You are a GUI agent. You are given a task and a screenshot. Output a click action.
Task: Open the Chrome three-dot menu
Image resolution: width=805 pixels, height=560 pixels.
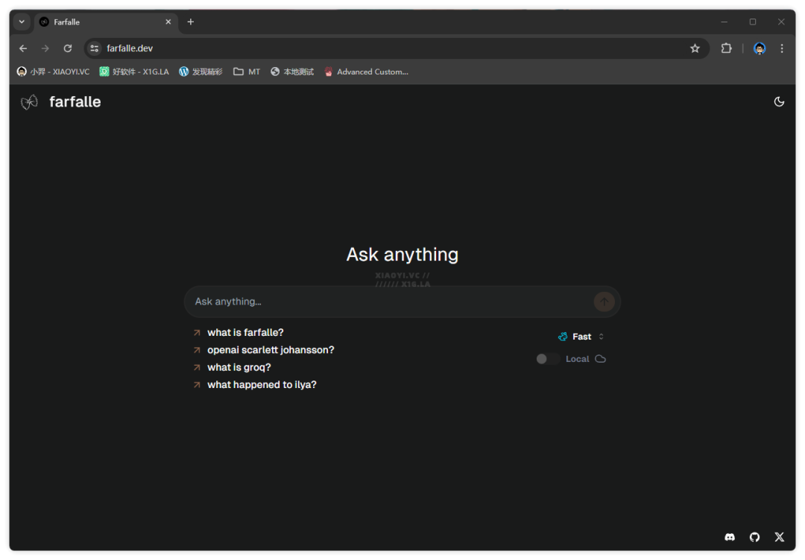(x=781, y=48)
